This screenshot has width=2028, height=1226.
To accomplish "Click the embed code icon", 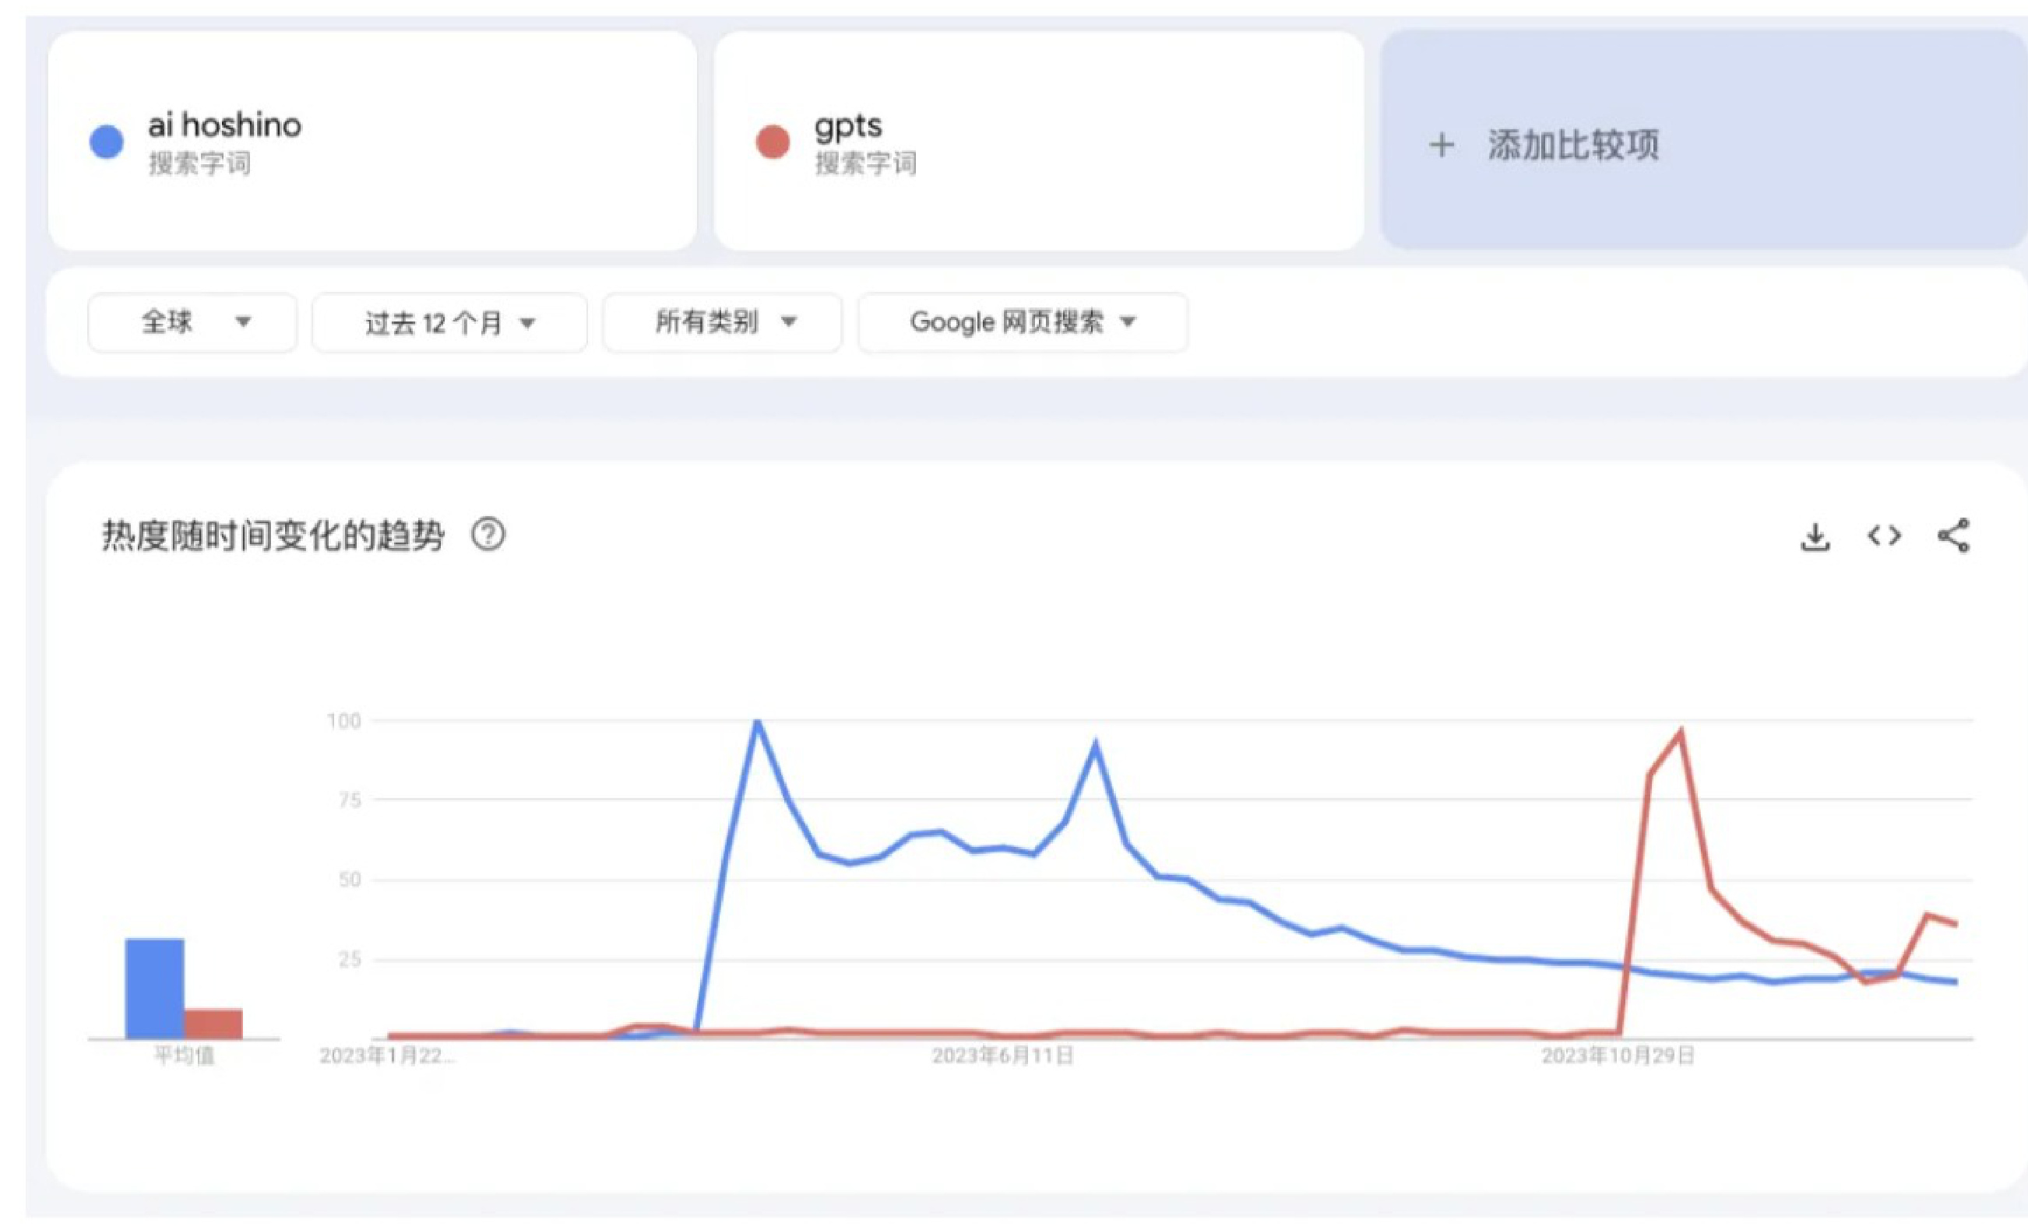I will [1884, 536].
